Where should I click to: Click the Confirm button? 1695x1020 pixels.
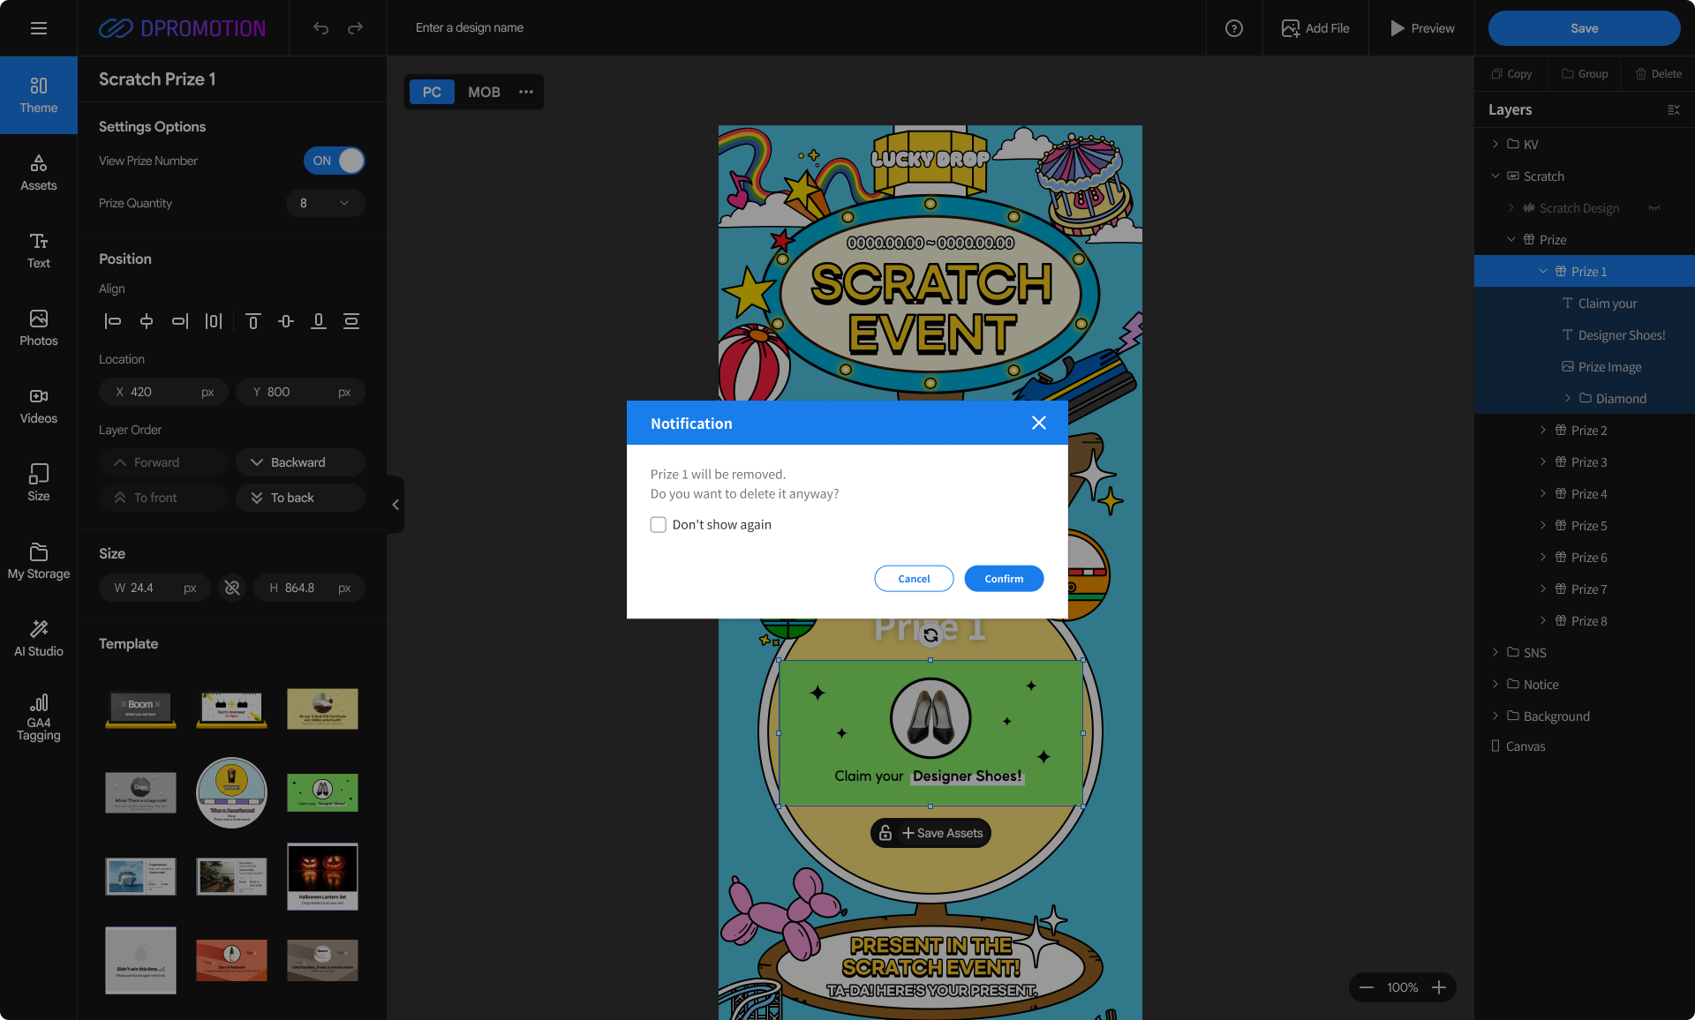click(x=1004, y=579)
